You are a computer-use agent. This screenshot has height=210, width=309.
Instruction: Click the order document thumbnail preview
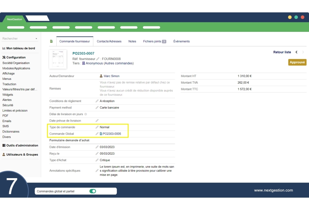coord(58,59)
